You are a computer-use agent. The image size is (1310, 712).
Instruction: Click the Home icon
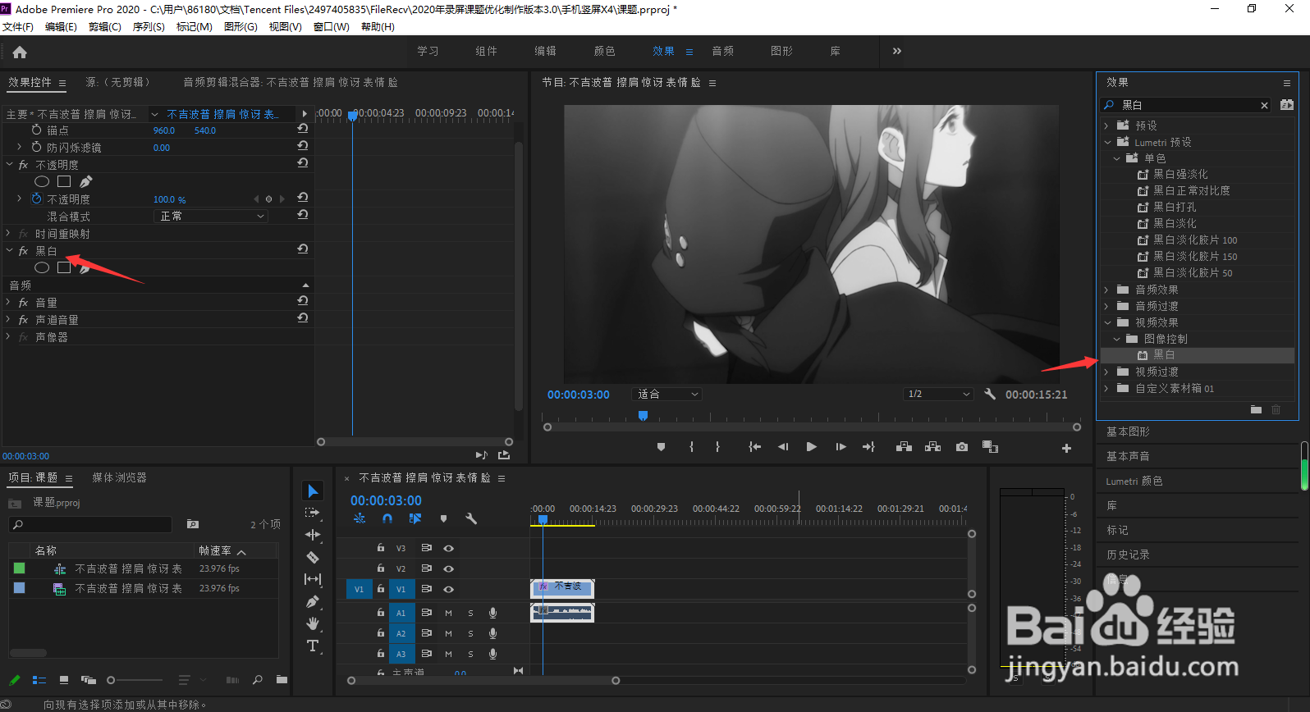click(x=20, y=52)
